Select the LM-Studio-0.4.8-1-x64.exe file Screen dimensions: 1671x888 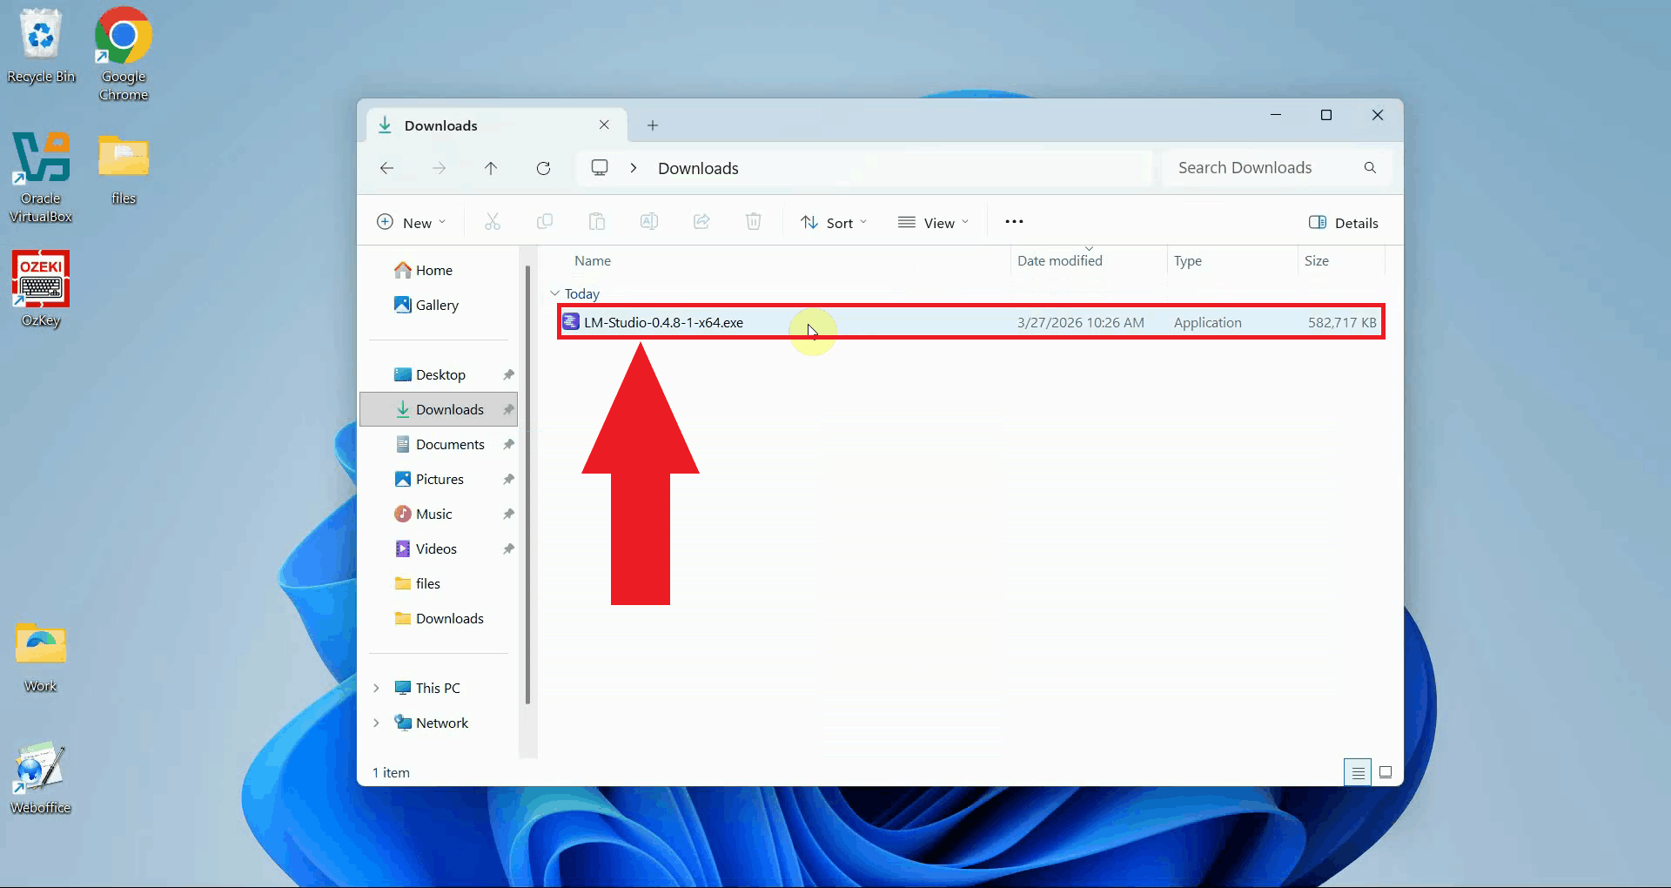coord(663,323)
